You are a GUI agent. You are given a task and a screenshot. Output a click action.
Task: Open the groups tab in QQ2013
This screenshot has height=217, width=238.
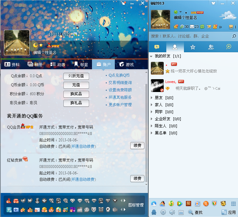click(211, 47)
